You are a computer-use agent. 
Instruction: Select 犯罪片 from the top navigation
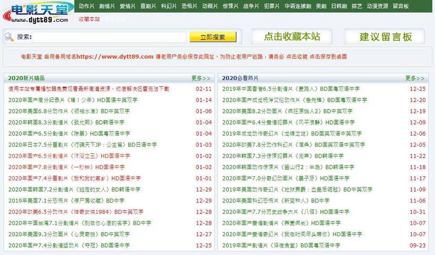271,6
